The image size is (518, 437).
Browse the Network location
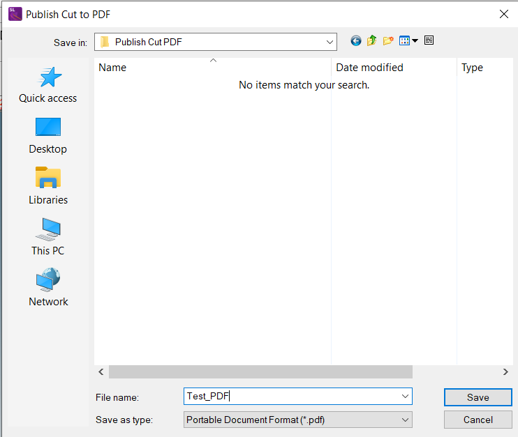tap(48, 289)
